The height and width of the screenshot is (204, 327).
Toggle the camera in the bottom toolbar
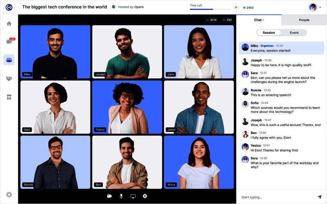click(110, 196)
